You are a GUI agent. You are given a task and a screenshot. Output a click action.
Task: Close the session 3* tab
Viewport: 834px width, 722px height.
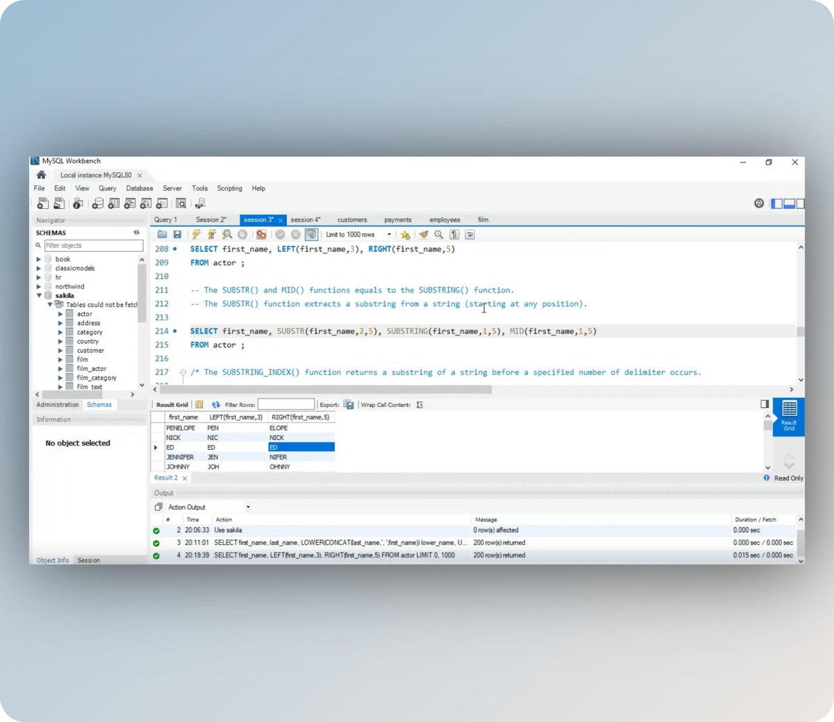pyautogui.click(x=281, y=221)
